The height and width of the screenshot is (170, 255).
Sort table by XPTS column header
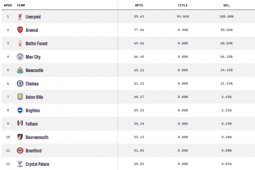[x=139, y=6]
